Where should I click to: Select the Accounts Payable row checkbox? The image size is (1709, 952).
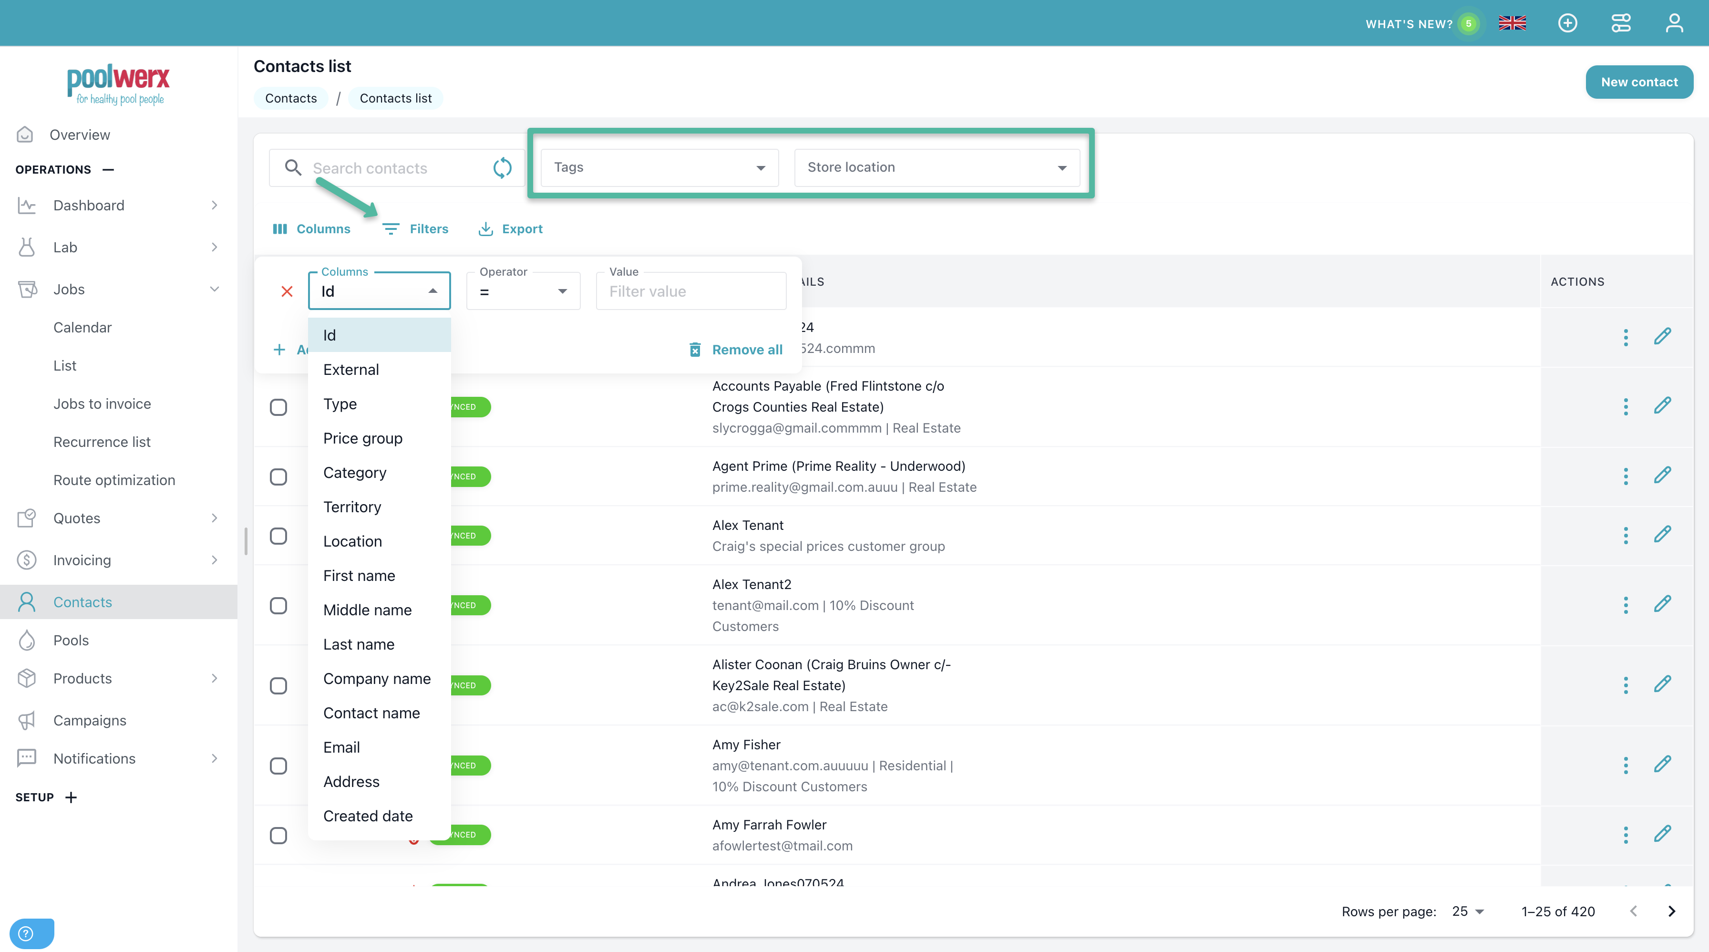point(278,407)
